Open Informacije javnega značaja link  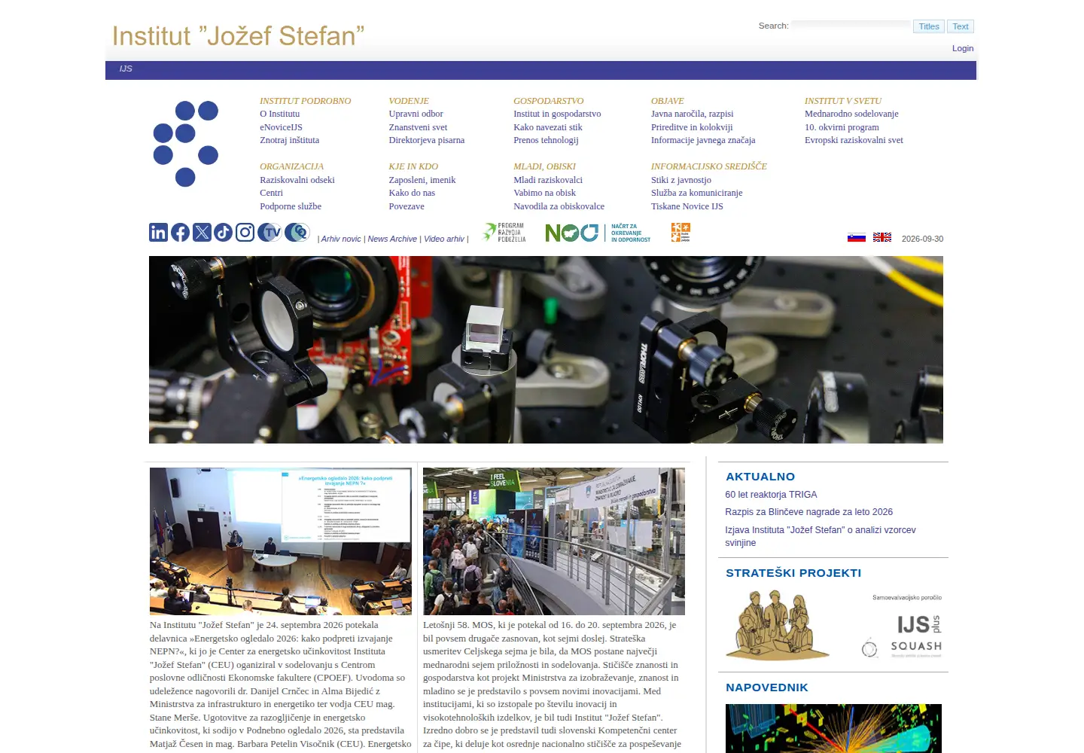(x=703, y=140)
